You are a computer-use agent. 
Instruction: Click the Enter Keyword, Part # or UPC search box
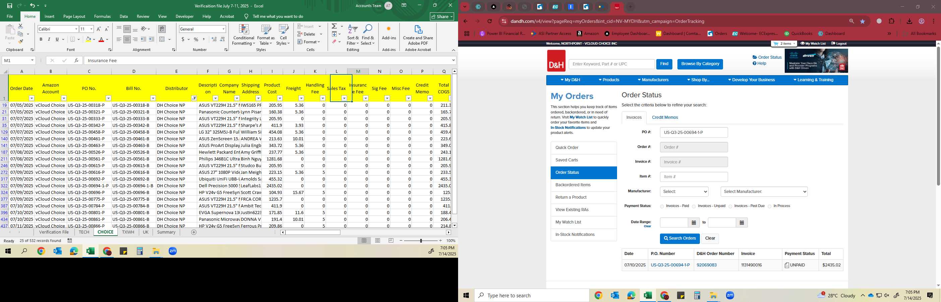pos(611,64)
